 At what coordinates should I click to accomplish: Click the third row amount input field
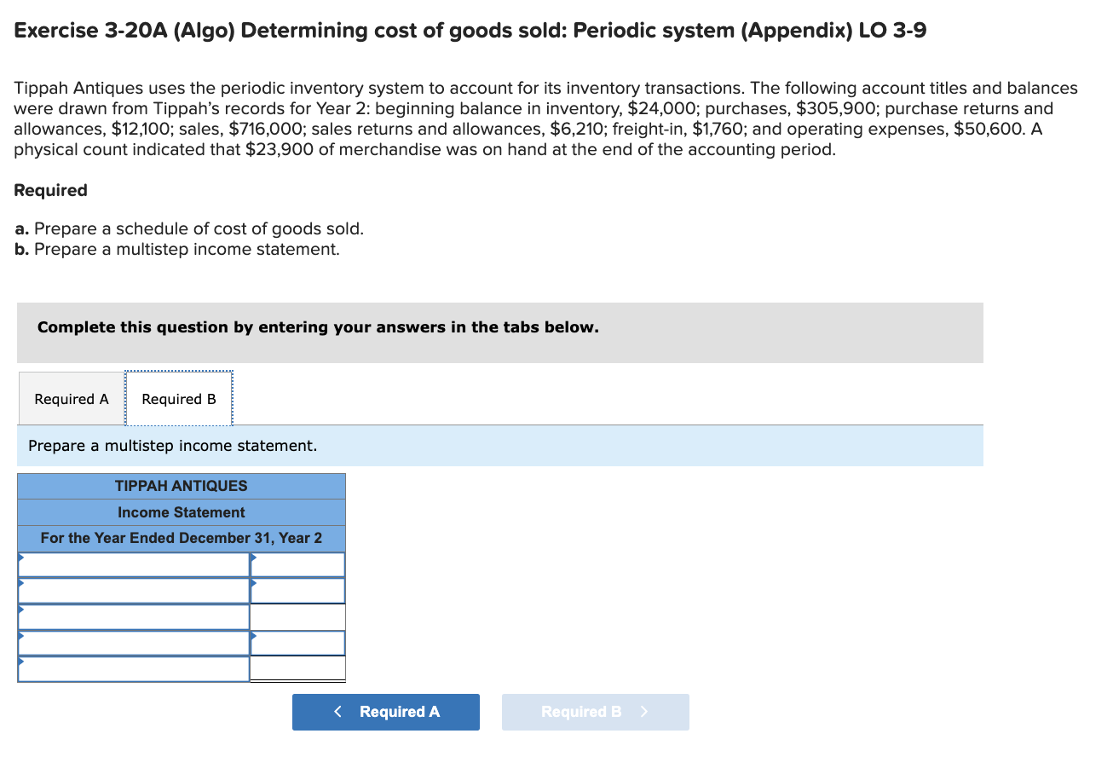[x=298, y=615]
